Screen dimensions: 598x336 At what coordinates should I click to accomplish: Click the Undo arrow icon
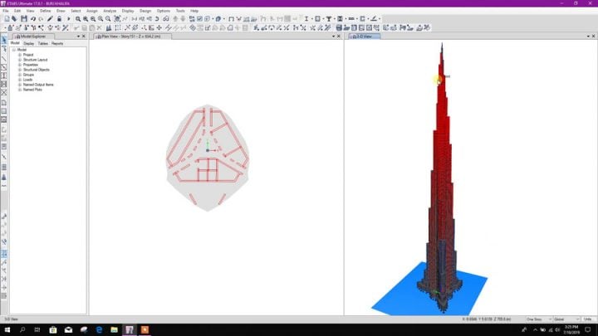tap(33, 18)
